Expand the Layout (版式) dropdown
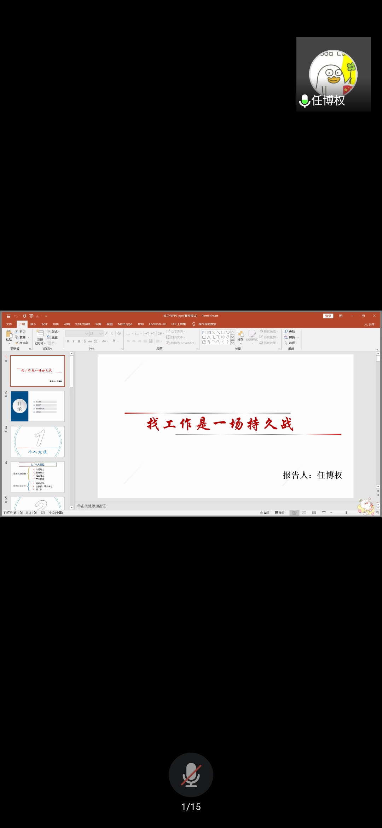The image size is (382, 828). click(54, 332)
